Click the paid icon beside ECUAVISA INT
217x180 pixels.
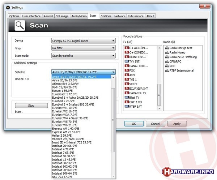127,89
